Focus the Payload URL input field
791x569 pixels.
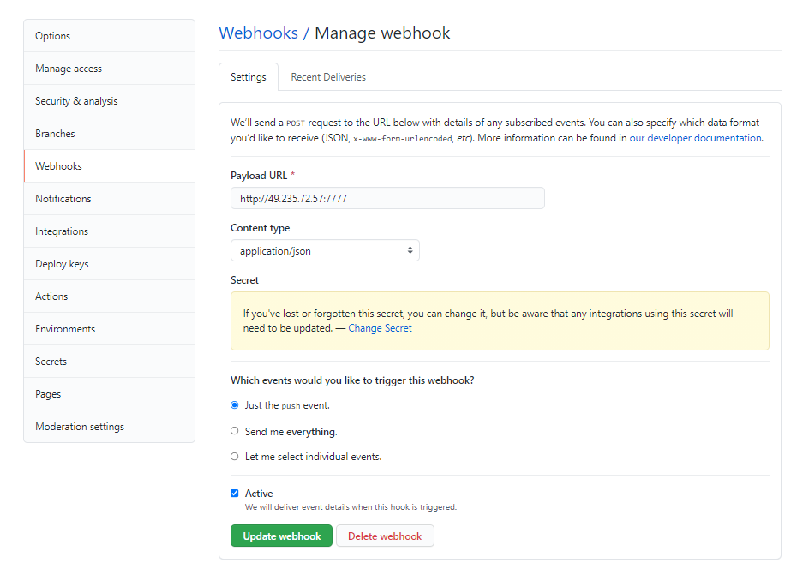coord(387,198)
